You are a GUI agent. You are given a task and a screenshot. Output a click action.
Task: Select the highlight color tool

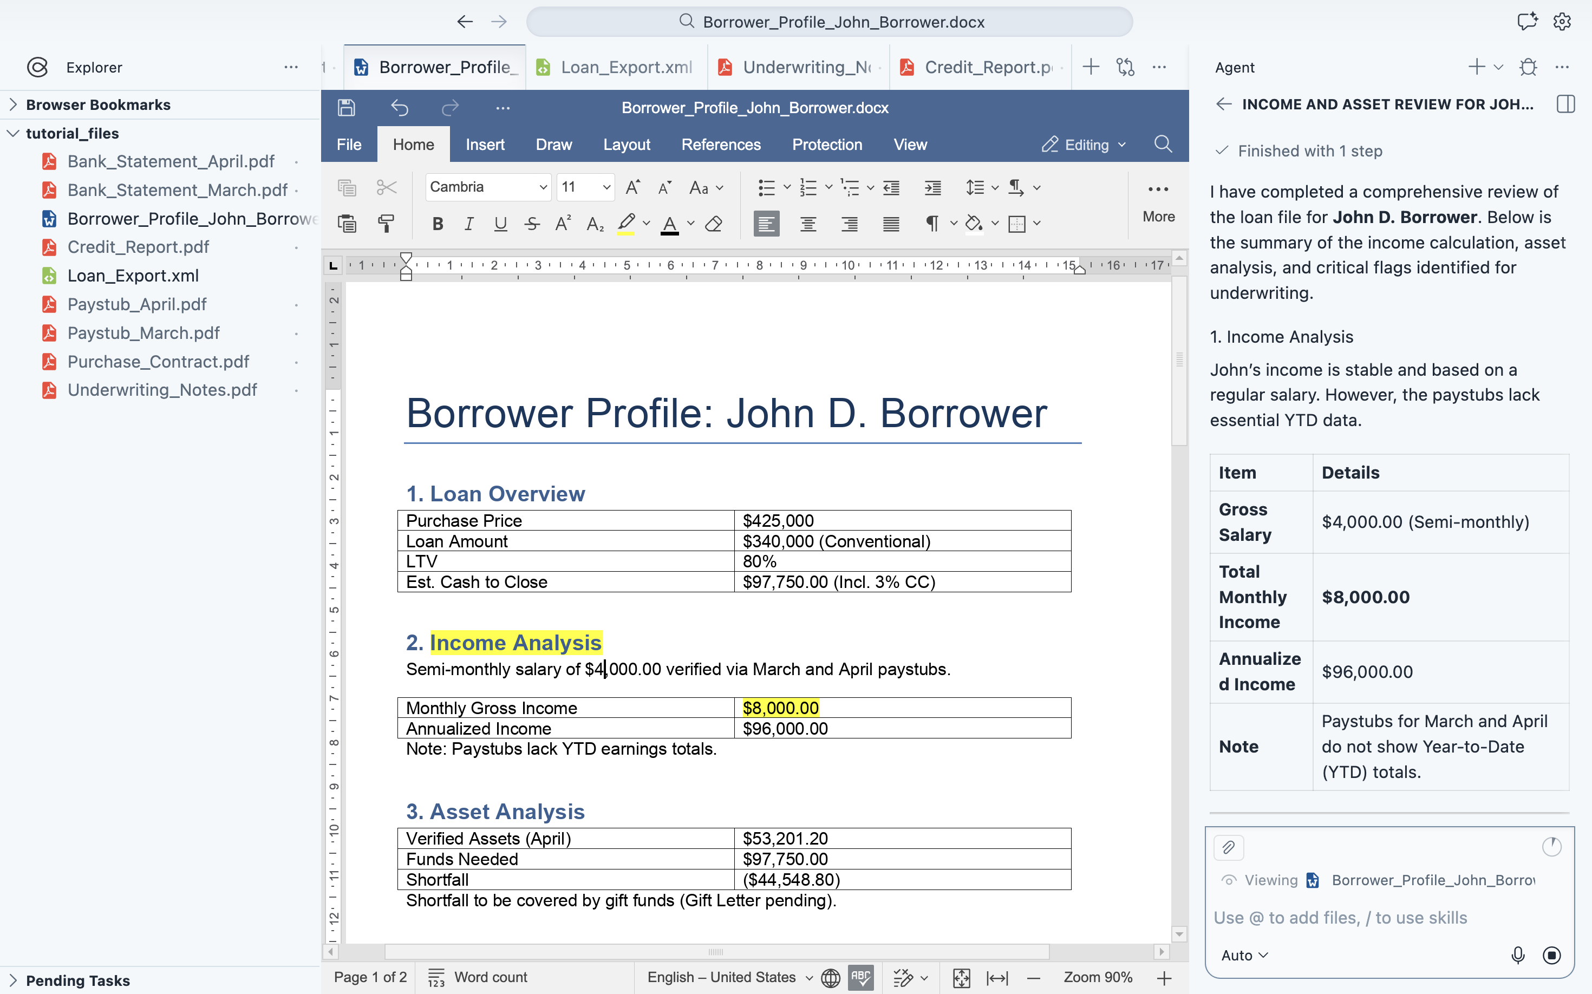(625, 224)
